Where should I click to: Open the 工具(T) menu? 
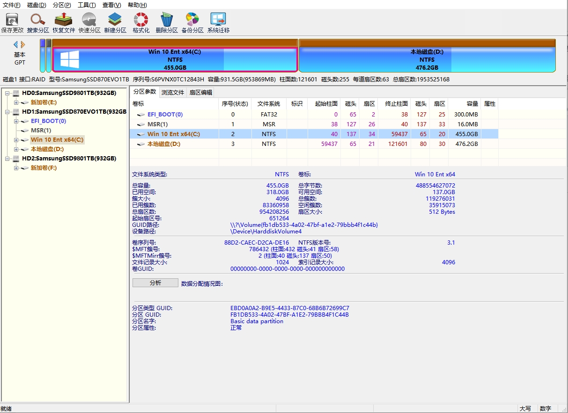[x=87, y=5]
